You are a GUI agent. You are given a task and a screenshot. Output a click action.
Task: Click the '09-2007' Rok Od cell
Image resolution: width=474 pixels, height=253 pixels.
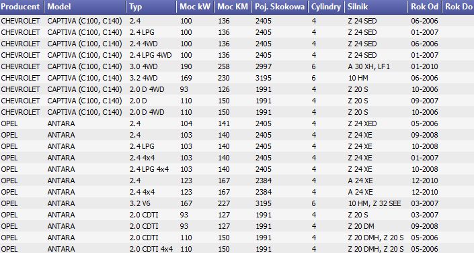tap(424, 101)
